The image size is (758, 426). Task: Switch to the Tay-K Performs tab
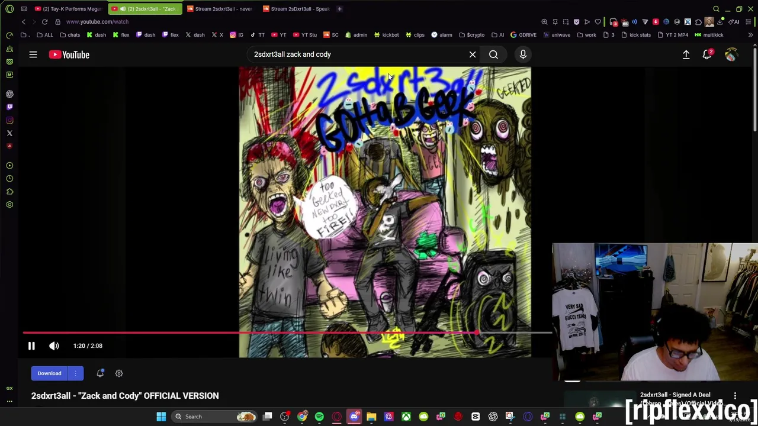pyautogui.click(x=69, y=9)
